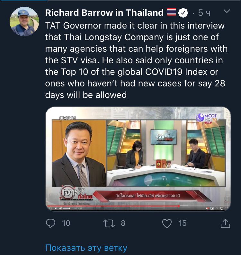Mute the video with the speaker icon
Image resolution: width=241 pixels, height=255 pixels.
[60, 208]
